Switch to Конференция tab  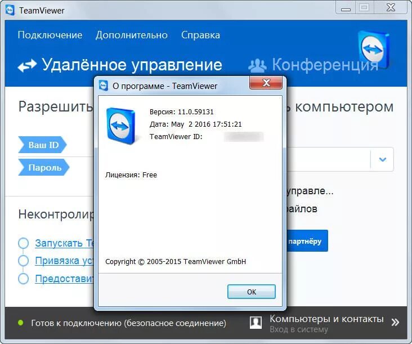[313, 65]
